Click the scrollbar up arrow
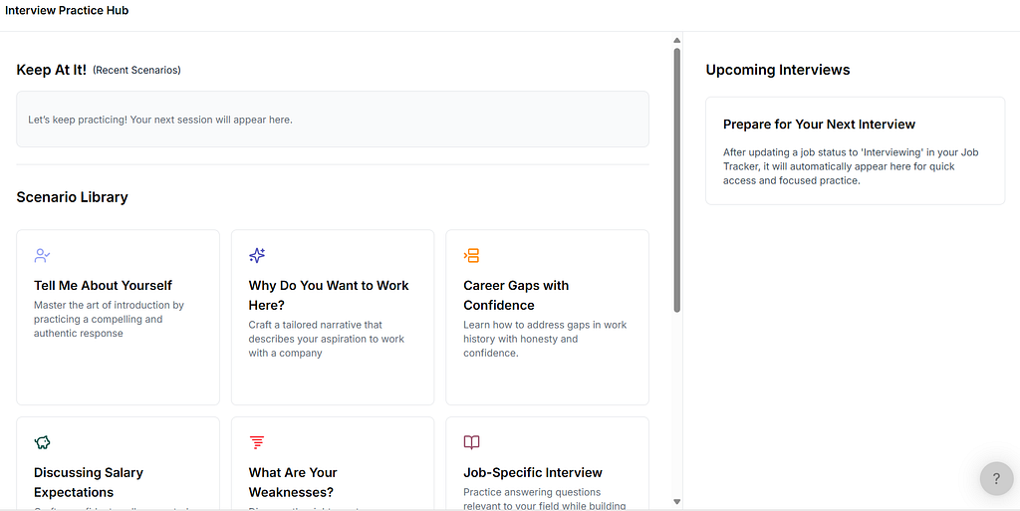The height and width of the screenshot is (511, 1020). point(676,40)
